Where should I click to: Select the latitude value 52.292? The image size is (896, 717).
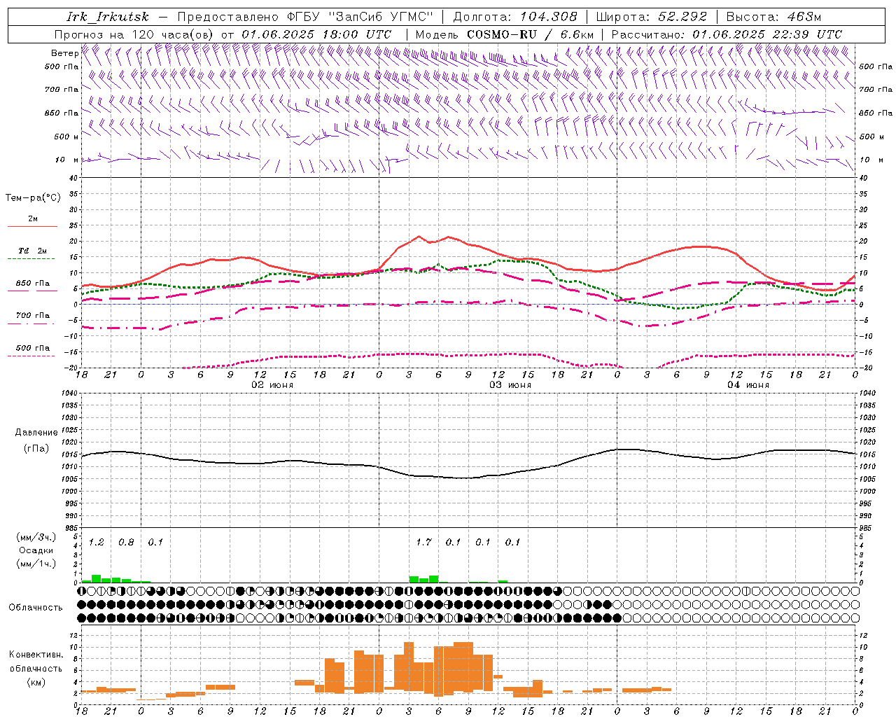pyautogui.click(x=682, y=17)
